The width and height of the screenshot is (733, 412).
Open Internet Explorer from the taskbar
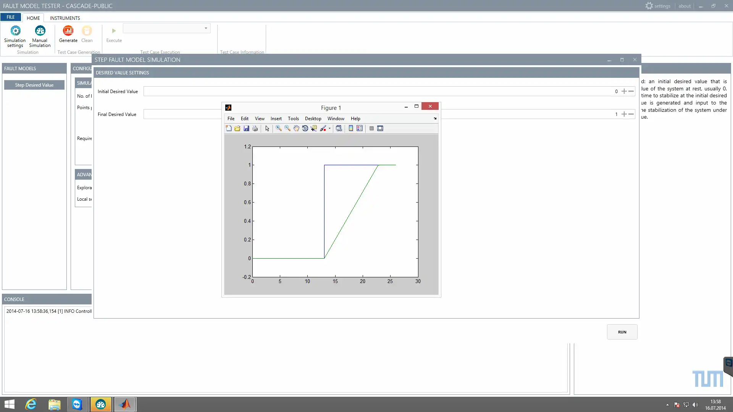coord(31,404)
